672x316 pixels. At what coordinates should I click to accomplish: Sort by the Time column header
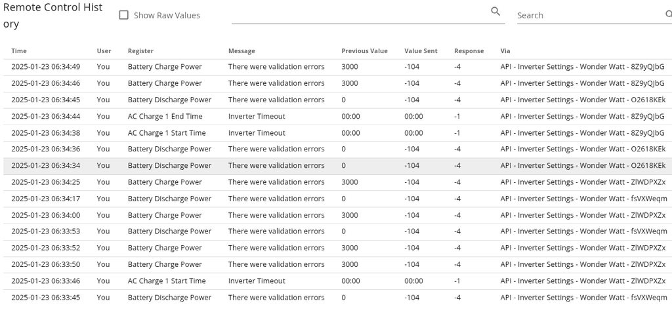(19, 51)
